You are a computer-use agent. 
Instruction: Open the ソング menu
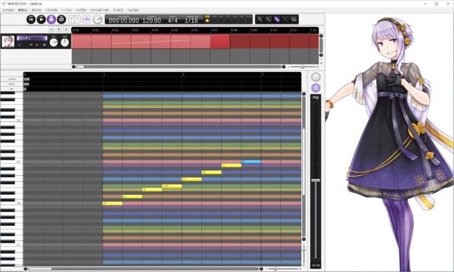coord(81,10)
